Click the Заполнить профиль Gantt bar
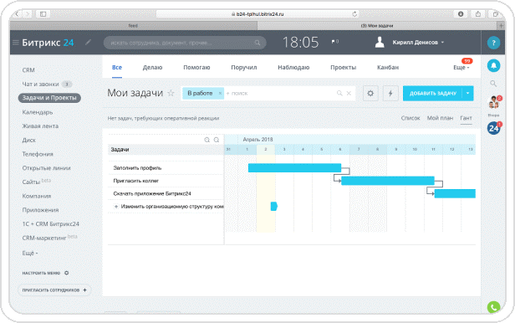The image size is (515, 323). 294,168
